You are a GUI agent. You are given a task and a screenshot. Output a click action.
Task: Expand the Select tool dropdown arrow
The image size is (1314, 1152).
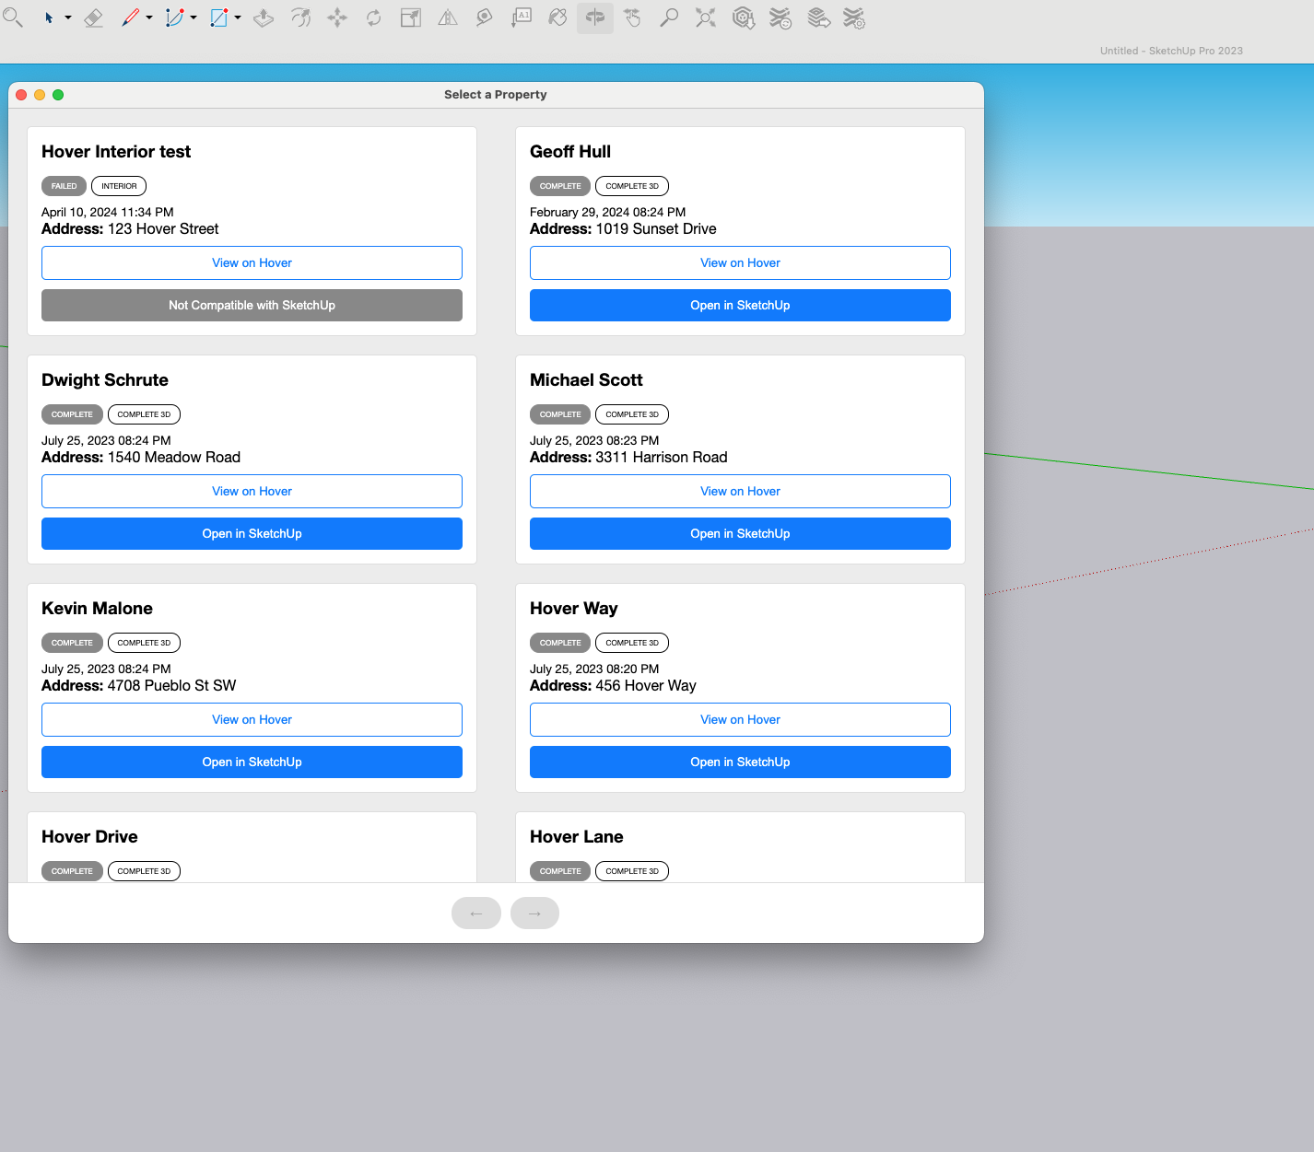68,17
